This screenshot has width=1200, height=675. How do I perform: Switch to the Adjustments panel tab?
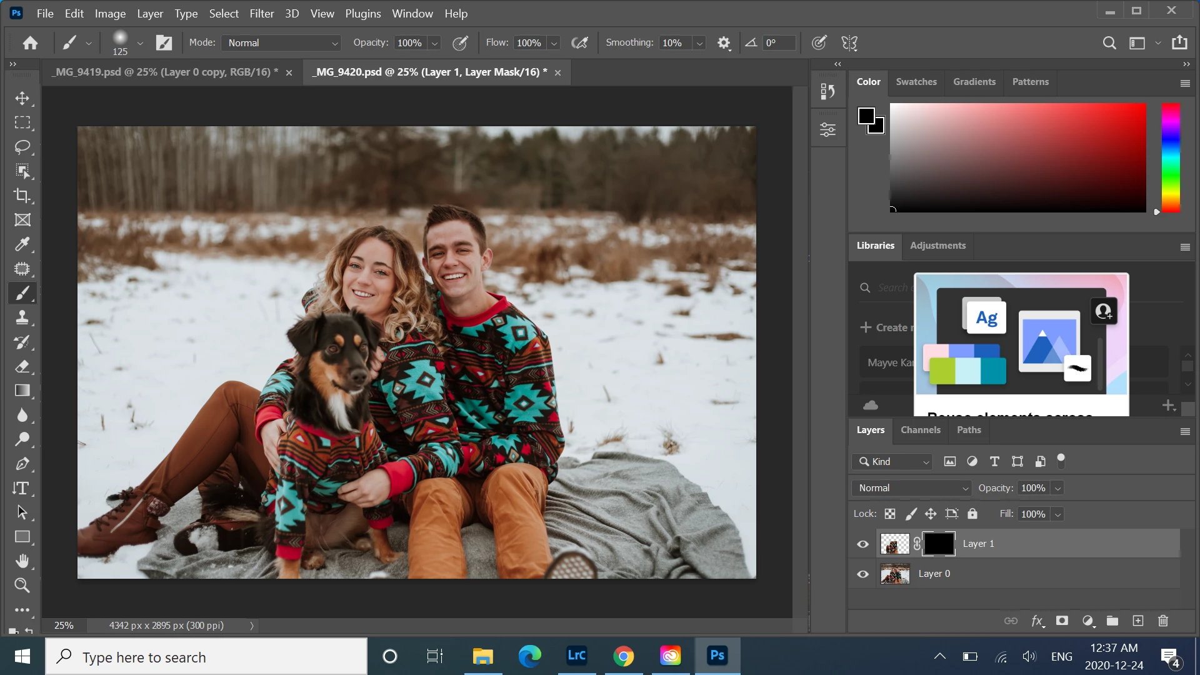click(x=937, y=246)
